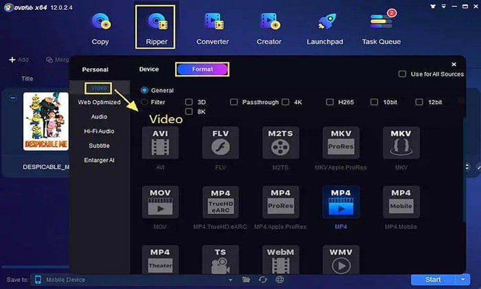Select the highlighted MP4 format icon
Viewport: 481px width, 289px height.
[341, 202]
